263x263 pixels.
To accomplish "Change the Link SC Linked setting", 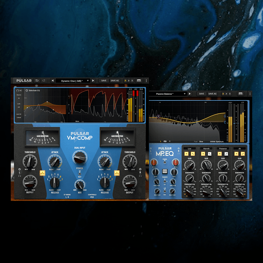I will (x=19, y=116).
